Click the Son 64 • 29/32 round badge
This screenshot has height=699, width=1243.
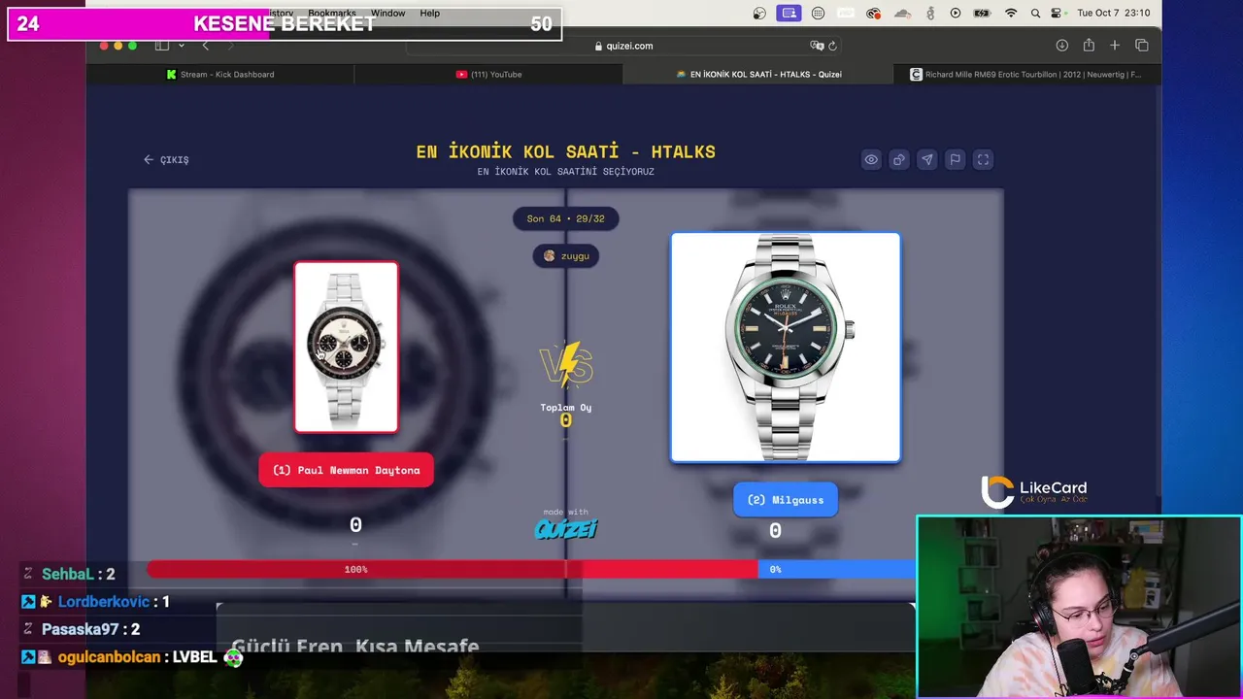tap(565, 218)
